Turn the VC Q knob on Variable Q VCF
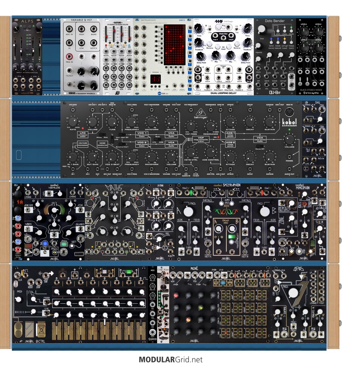 (81, 71)
